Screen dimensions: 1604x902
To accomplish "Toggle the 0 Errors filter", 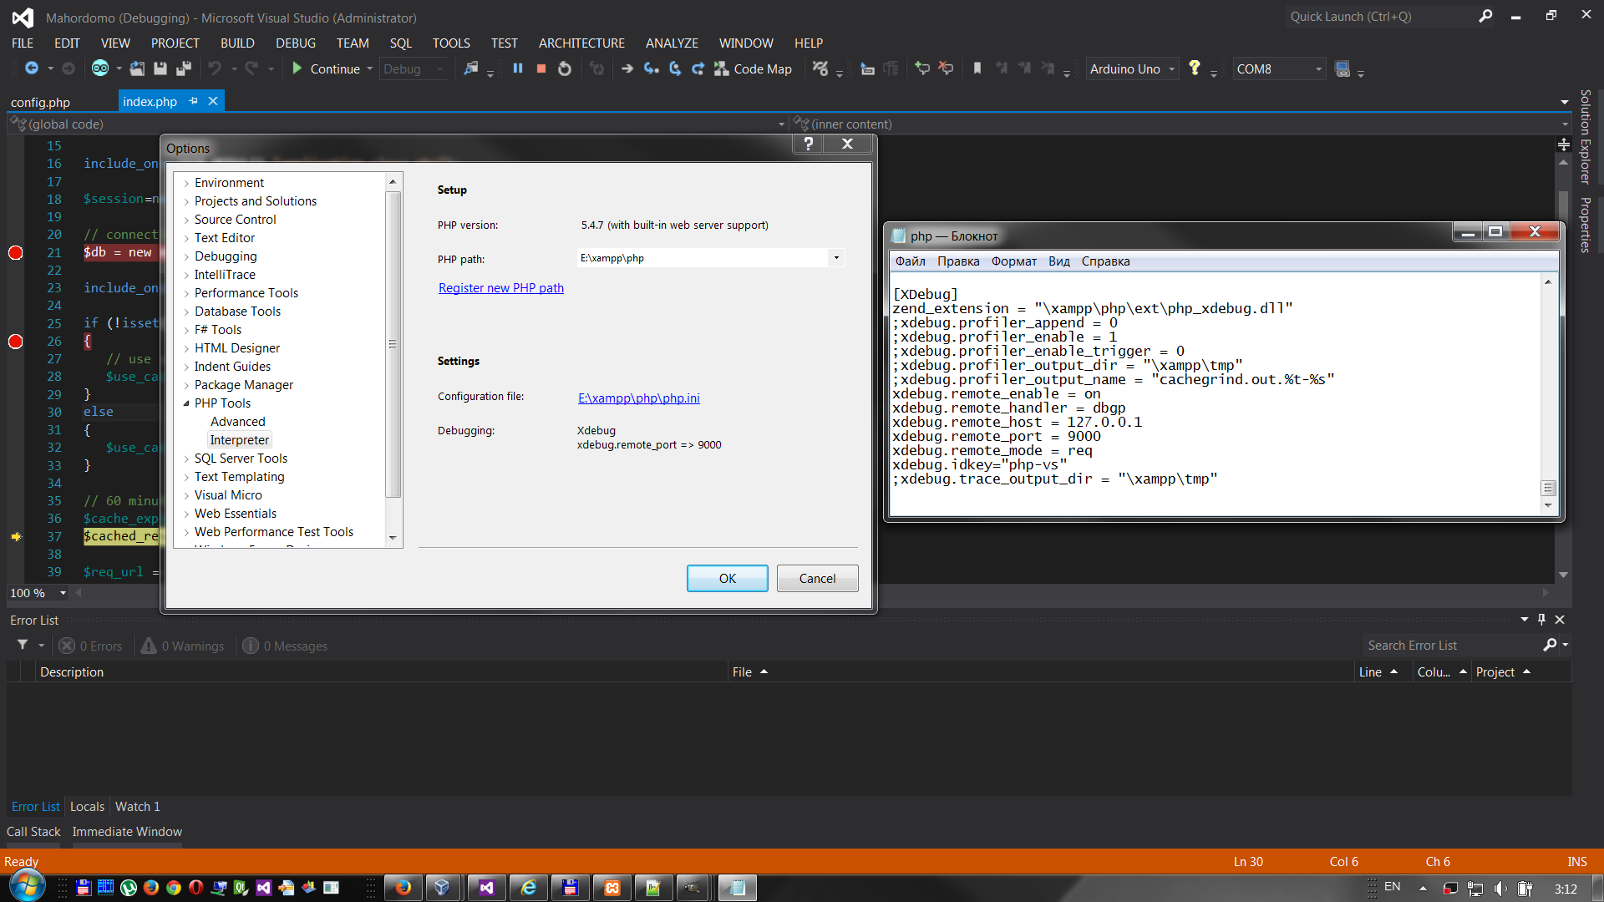I will coord(91,646).
